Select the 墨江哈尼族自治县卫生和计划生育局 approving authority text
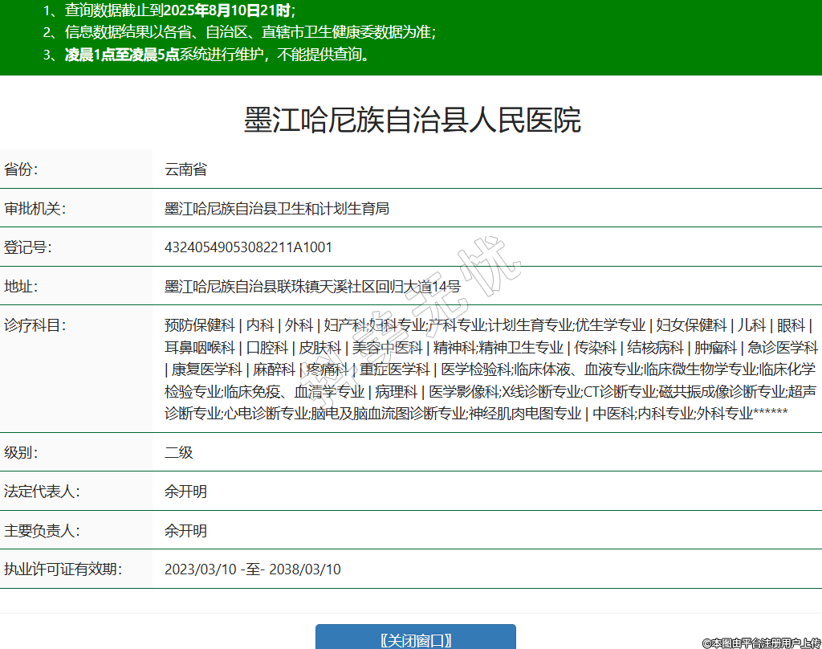The width and height of the screenshot is (822, 649). coord(277,209)
